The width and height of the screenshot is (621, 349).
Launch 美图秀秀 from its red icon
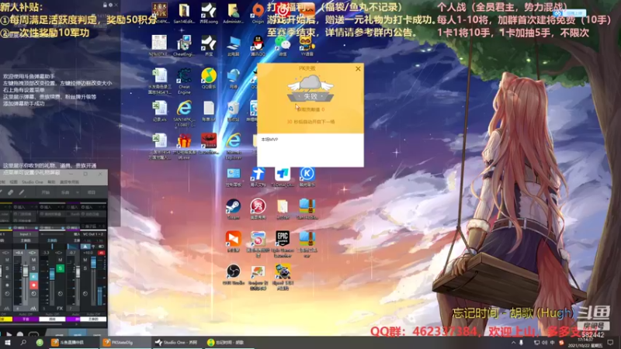pyautogui.click(x=258, y=209)
